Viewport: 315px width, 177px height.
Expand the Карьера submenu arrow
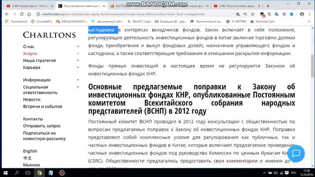pos(78,67)
